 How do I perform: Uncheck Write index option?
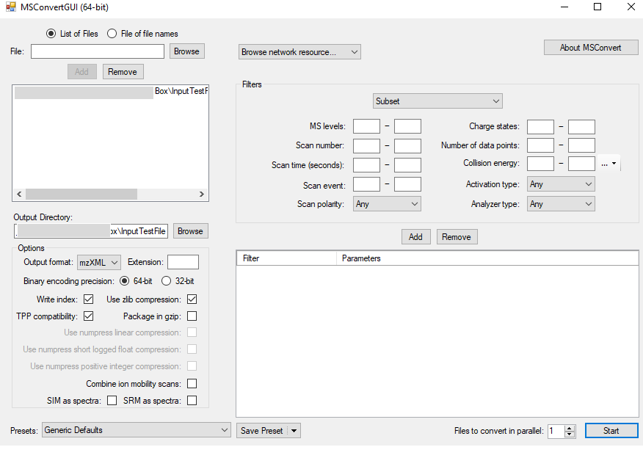coord(88,299)
